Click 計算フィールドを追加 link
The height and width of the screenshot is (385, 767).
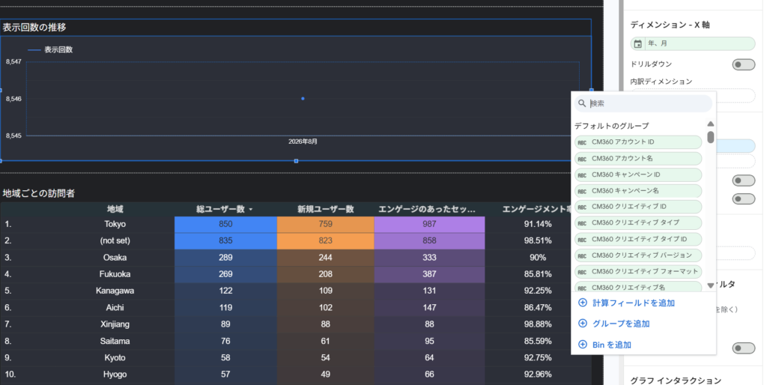(634, 303)
